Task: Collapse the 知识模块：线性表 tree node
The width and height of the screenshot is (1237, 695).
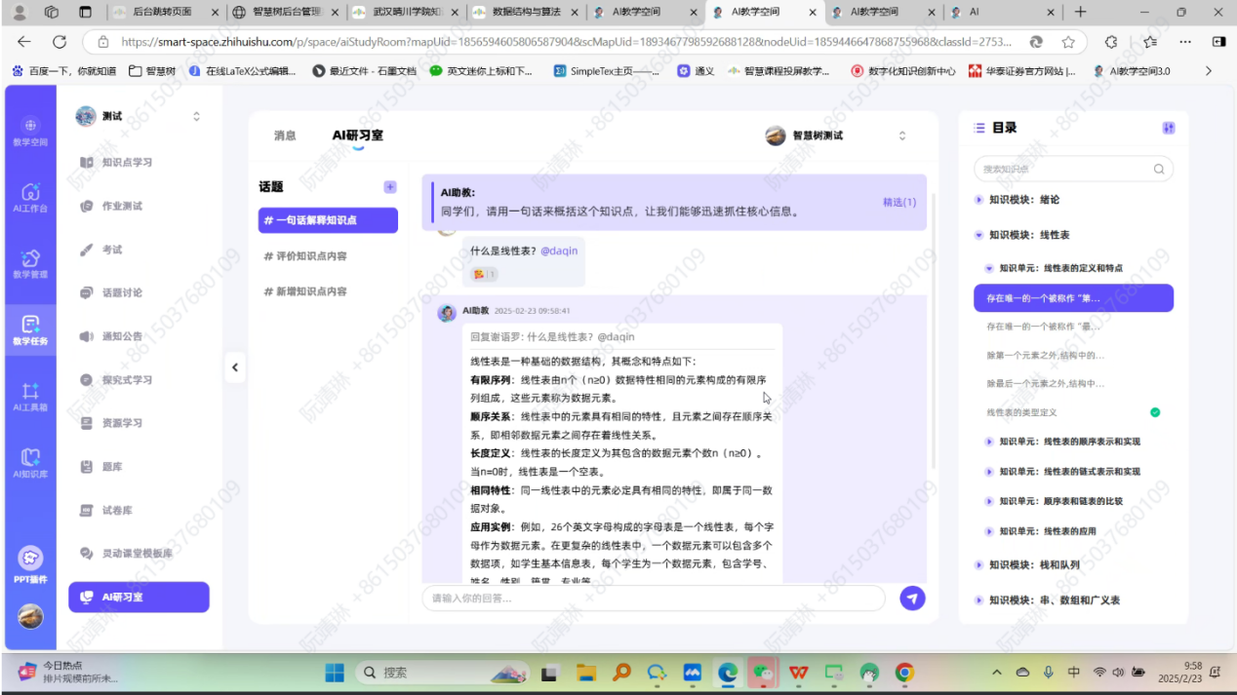Action: pos(978,235)
